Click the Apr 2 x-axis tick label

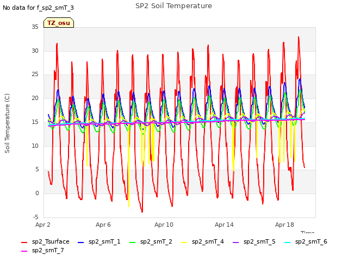(x=43, y=225)
